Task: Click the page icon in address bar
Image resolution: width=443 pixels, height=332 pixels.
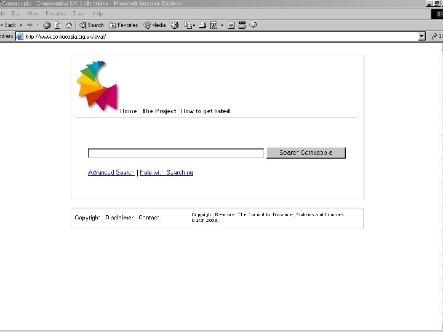Action: [20, 36]
